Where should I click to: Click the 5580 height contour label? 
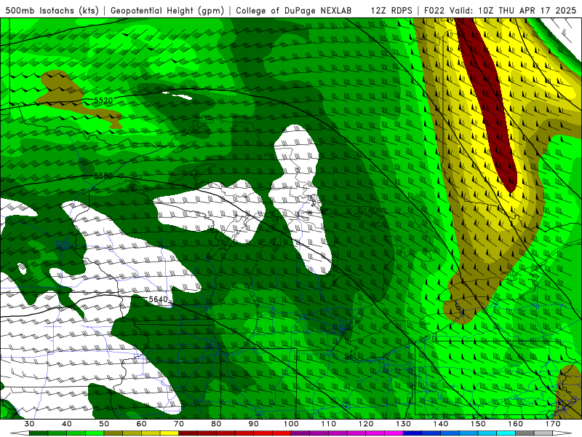coord(103,176)
